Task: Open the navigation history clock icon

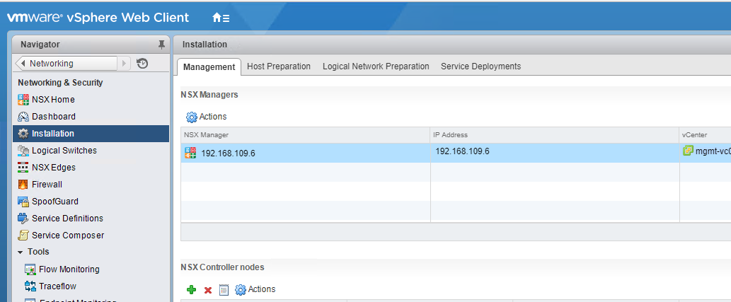Action: [x=142, y=63]
